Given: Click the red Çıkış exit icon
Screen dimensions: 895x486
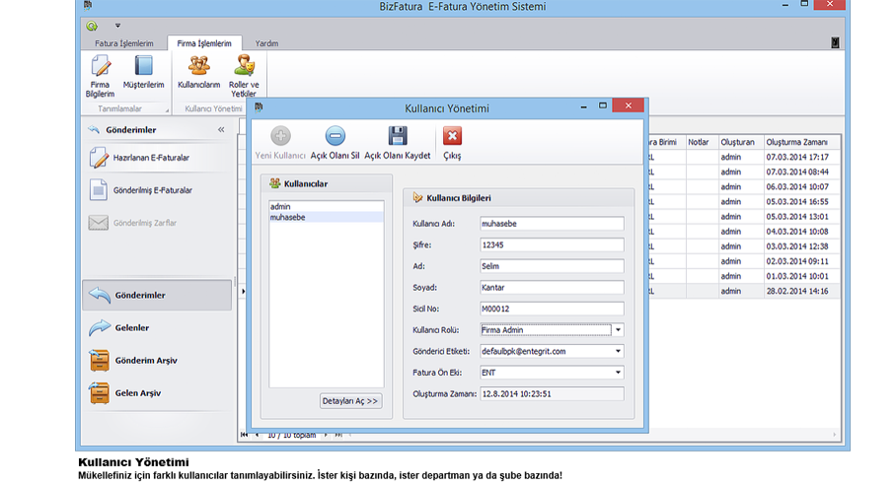Looking at the screenshot, I should [x=452, y=142].
